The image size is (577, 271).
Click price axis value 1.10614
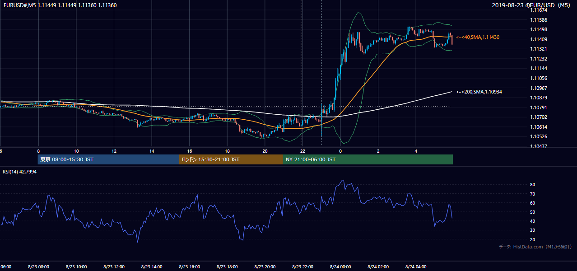(x=539, y=127)
